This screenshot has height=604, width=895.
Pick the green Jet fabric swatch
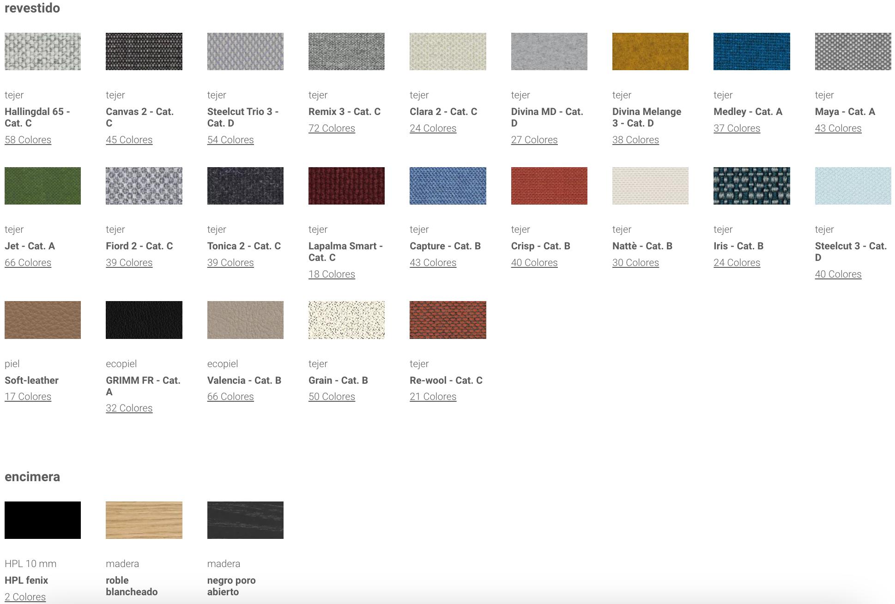point(42,186)
